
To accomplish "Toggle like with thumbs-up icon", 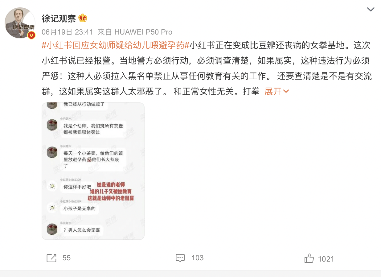I will 309,258.
